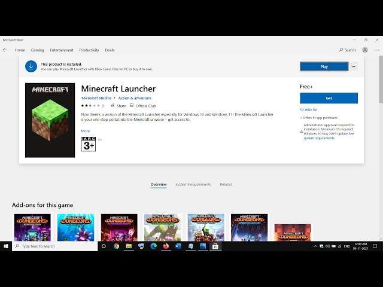Expand the description with More
This screenshot has height=287, width=383.
pyautogui.click(x=85, y=131)
